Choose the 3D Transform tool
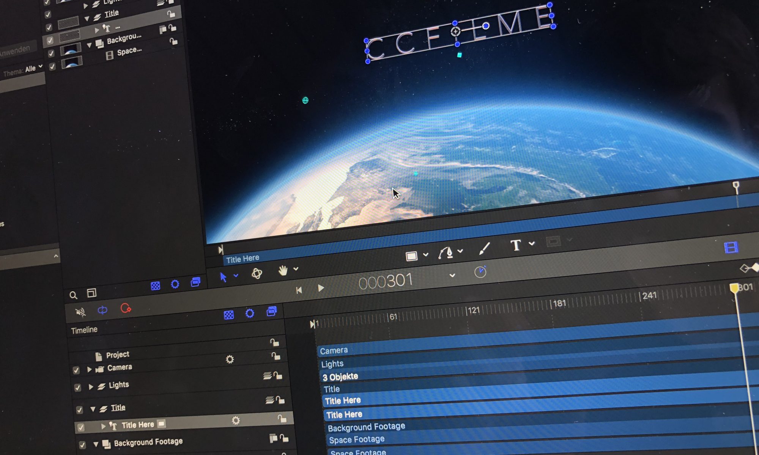Image resolution: width=759 pixels, height=455 pixels. tap(257, 273)
